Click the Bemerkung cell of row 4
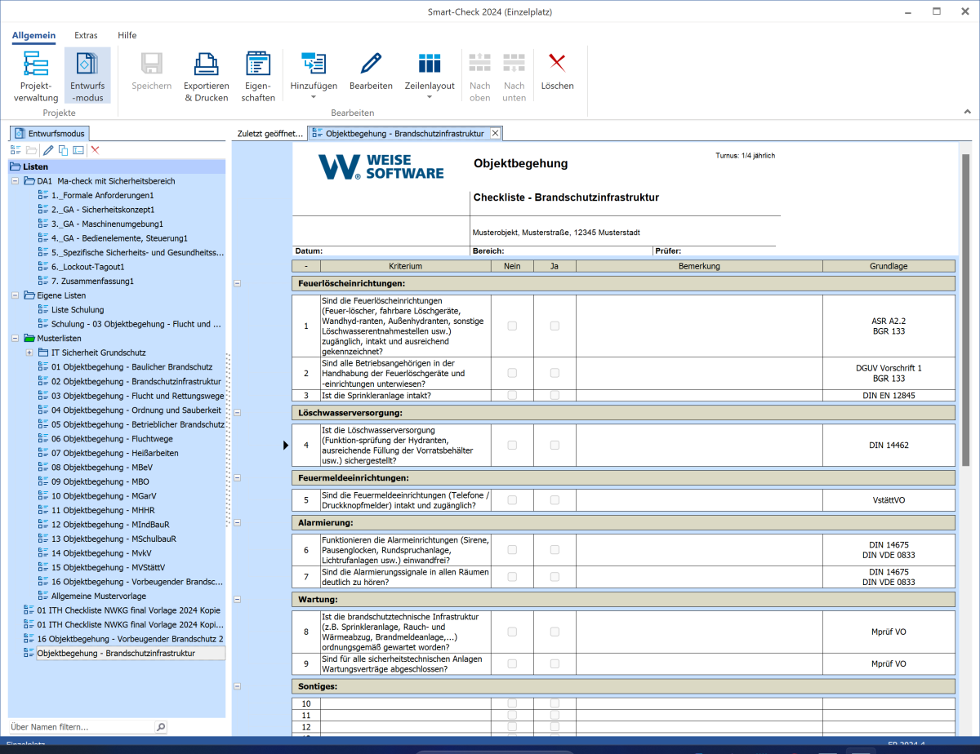Image resolution: width=980 pixels, height=754 pixels. pyautogui.click(x=699, y=445)
